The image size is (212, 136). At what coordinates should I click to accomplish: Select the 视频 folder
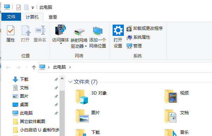pos(177,97)
